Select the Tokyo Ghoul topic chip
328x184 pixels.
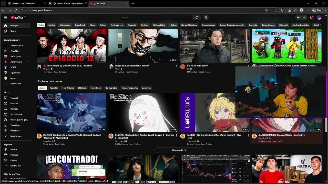click(96, 88)
